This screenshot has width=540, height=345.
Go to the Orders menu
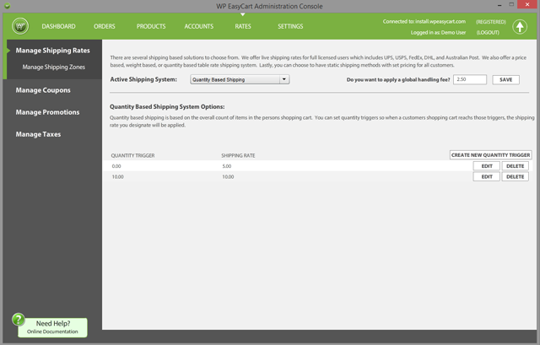[x=105, y=27]
